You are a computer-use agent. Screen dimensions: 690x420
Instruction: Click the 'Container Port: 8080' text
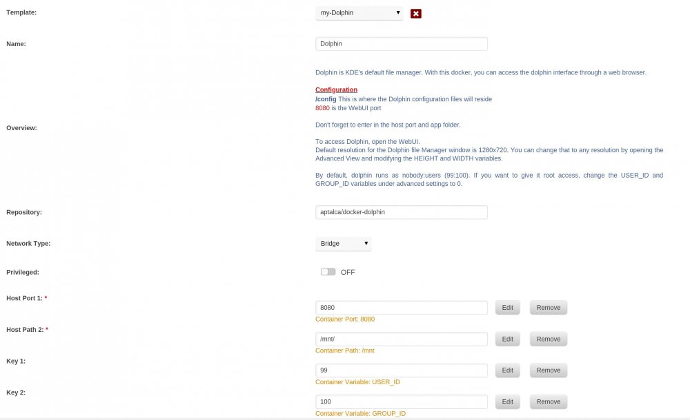(345, 319)
